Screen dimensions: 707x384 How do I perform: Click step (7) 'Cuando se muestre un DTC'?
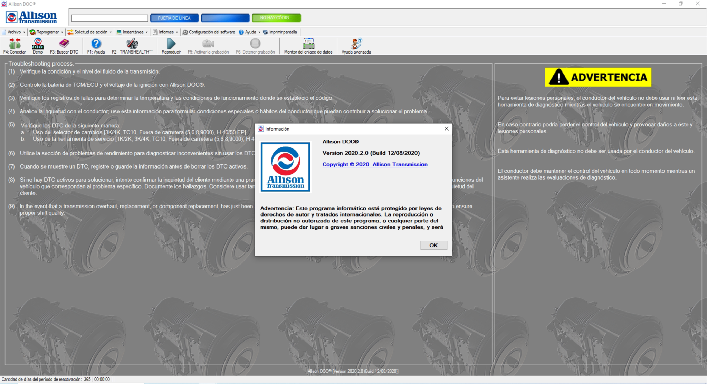click(x=134, y=166)
